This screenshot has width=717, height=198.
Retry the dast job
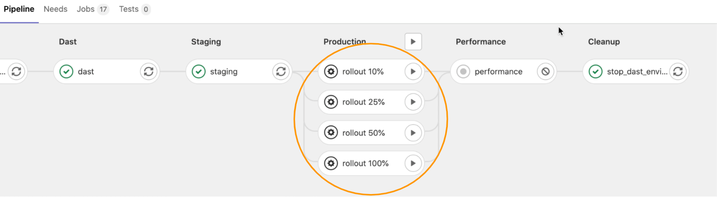(x=148, y=72)
